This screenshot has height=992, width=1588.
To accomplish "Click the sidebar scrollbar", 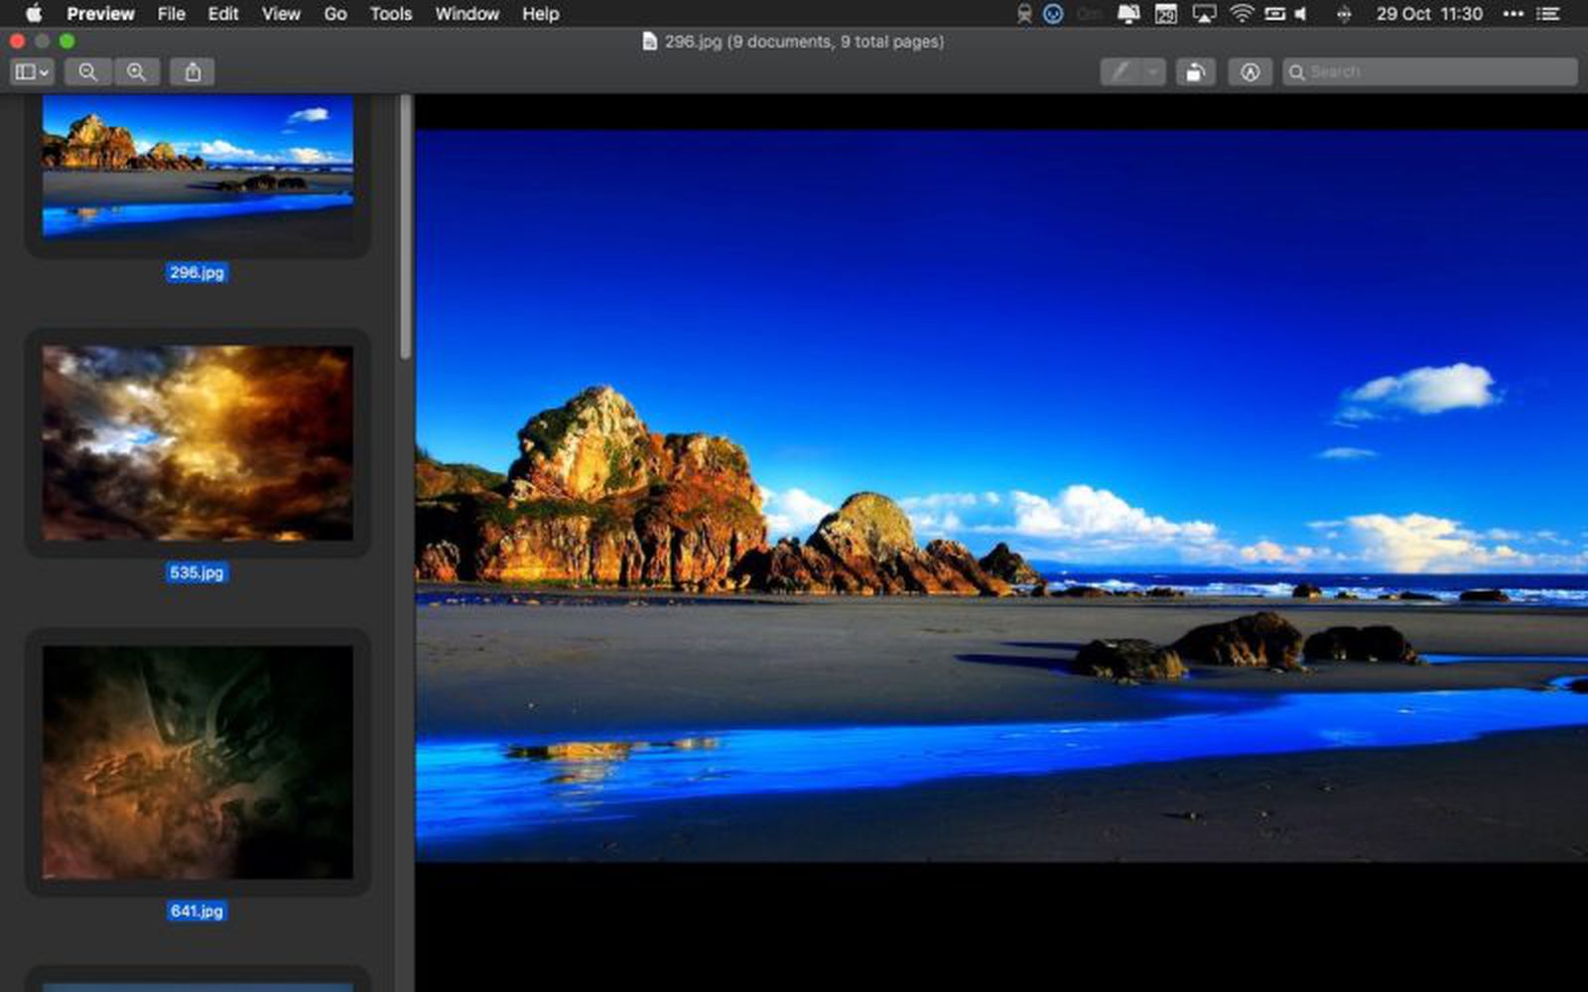I will click(405, 248).
